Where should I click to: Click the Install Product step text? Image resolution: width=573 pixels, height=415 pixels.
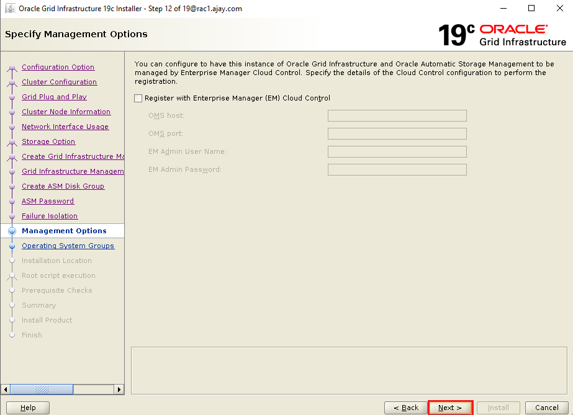(47, 320)
